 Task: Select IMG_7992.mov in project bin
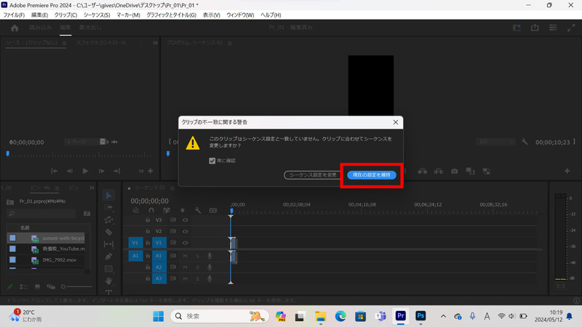(x=60, y=260)
